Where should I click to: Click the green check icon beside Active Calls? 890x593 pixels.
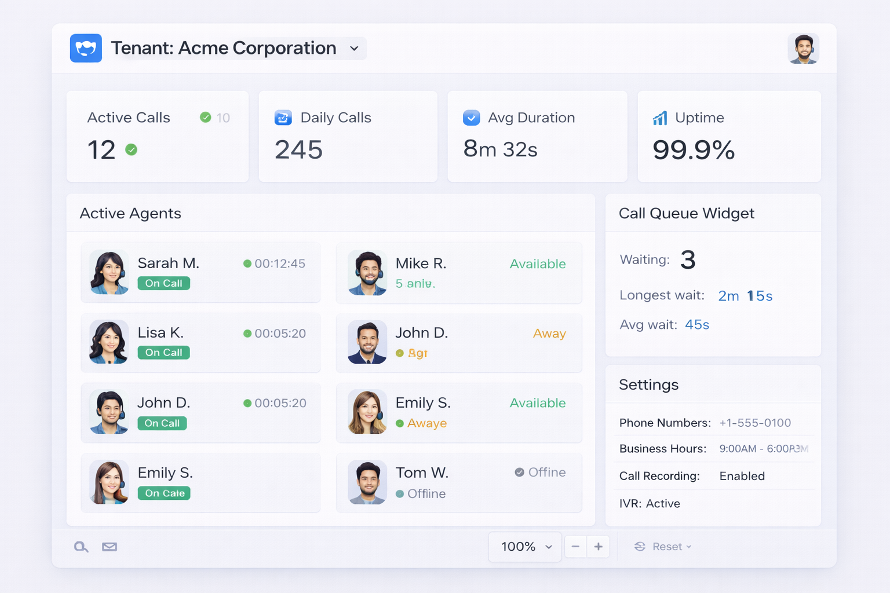[x=206, y=117]
